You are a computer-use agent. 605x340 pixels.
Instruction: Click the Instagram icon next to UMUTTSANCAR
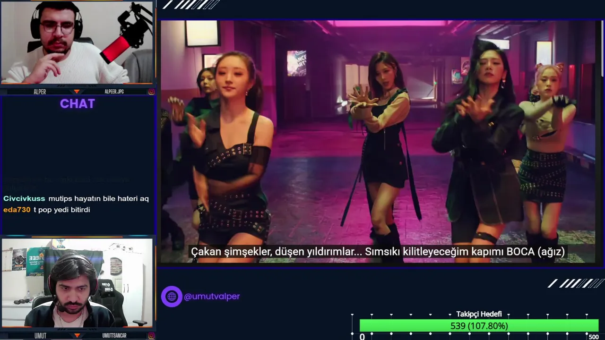tap(151, 336)
